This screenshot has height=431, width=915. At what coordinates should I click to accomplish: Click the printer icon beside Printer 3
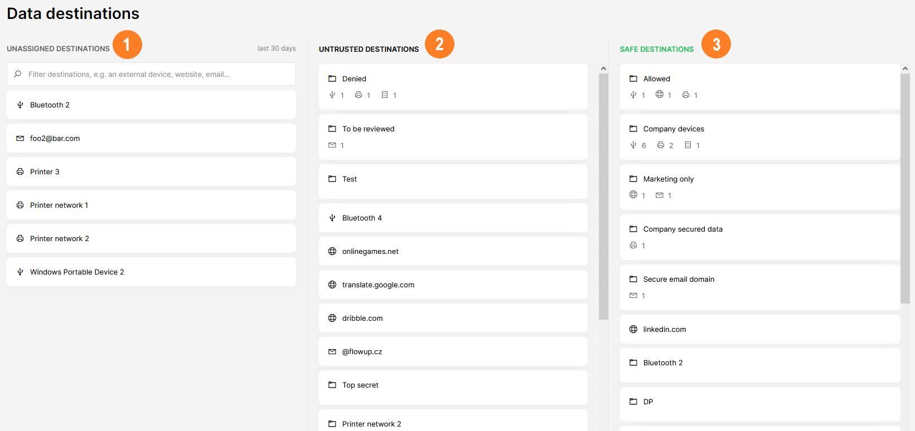[20, 172]
